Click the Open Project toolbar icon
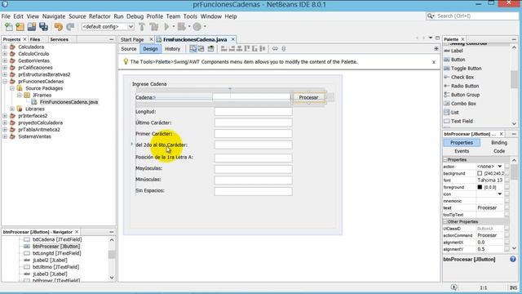Viewport: 522px width, 294px height. tap(32, 27)
